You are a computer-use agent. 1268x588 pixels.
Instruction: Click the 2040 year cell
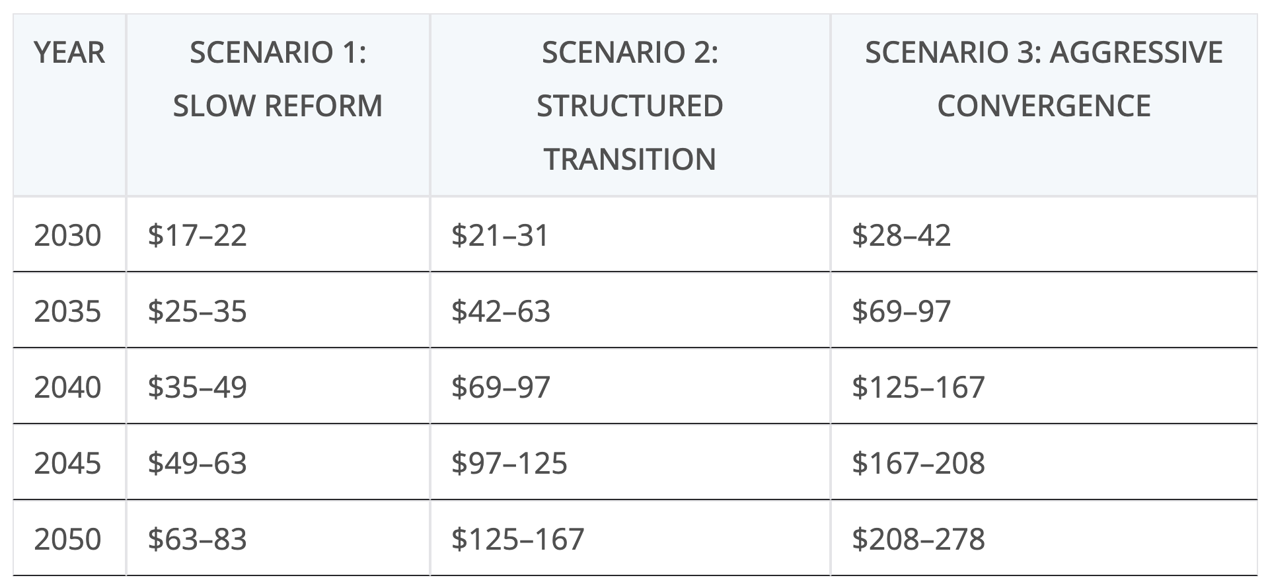pos(68,387)
